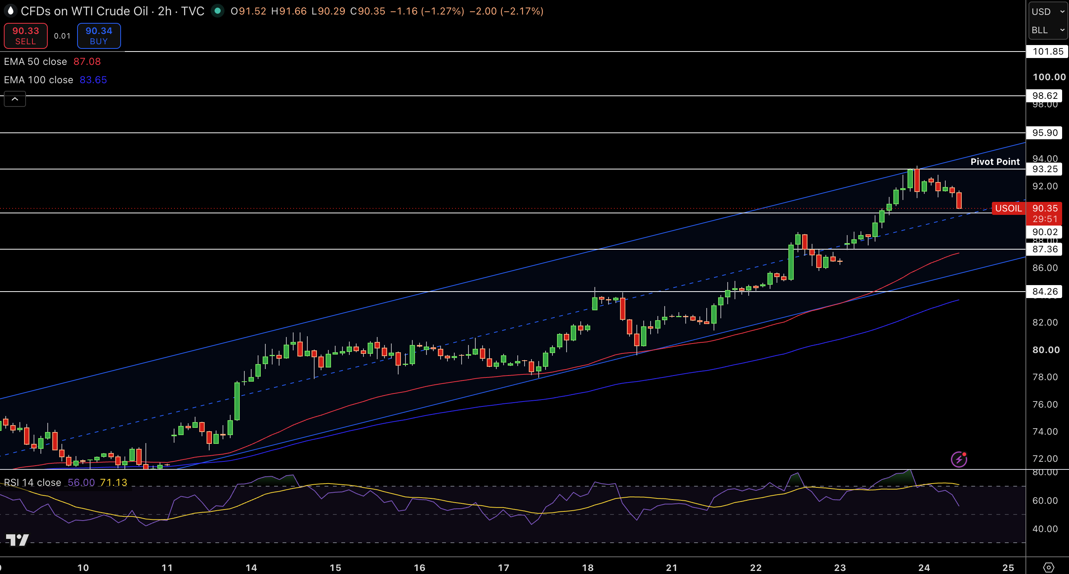
Task: Click the 98.62 price level label
Action: 1044,96
